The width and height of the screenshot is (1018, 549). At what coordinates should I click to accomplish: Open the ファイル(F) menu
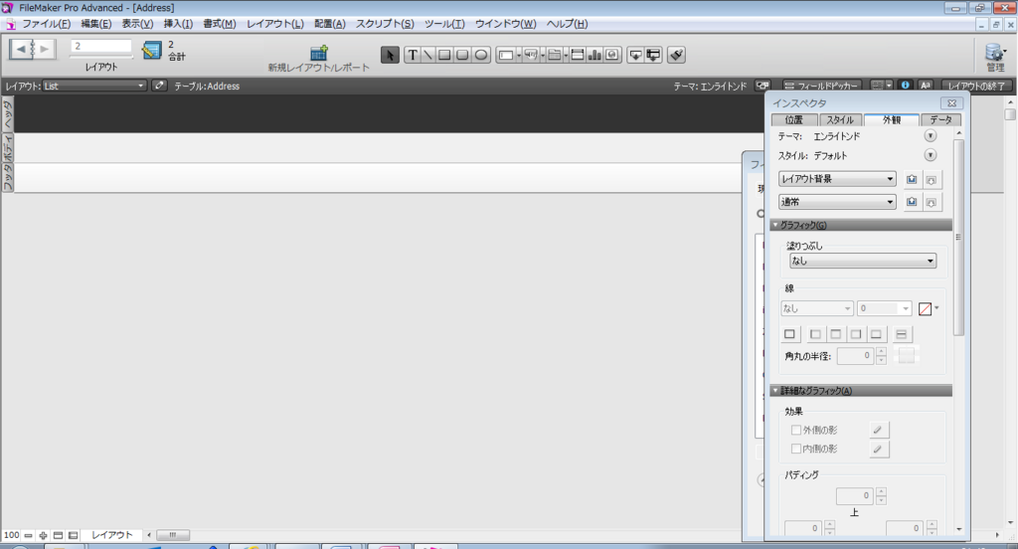pyautogui.click(x=46, y=24)
